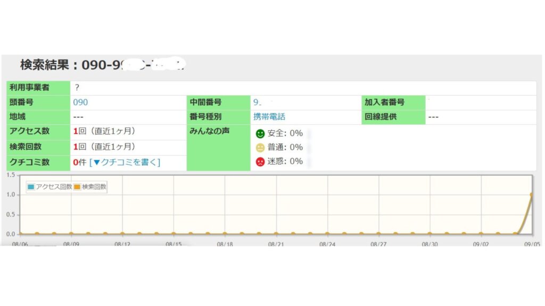Open the 携帯電話 number type link

269,117
